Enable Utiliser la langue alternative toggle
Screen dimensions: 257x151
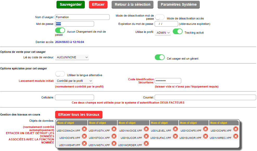pos(60,74)
